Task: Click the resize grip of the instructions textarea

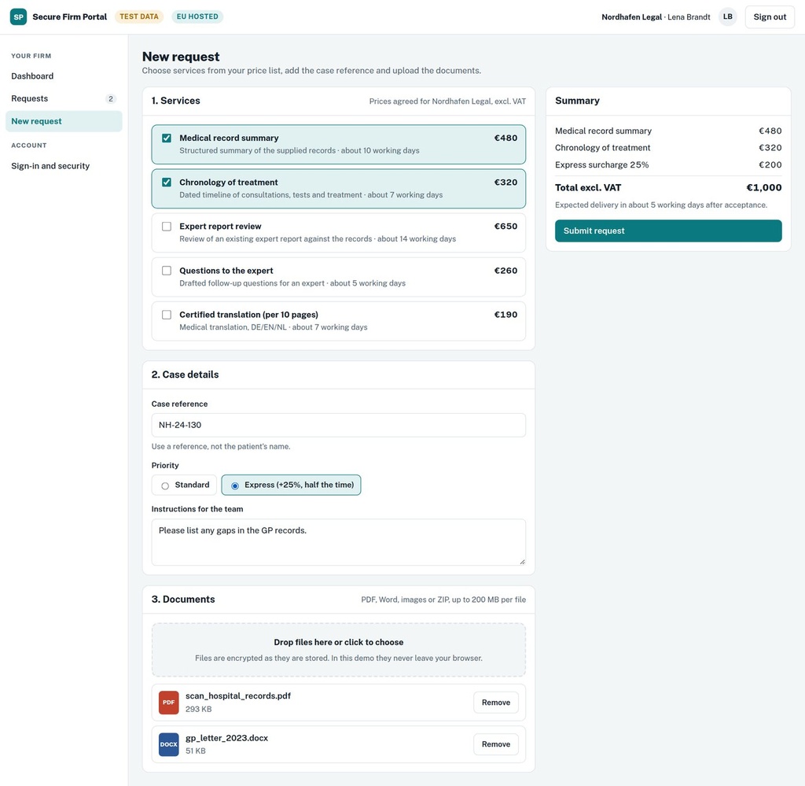Action: (x=522, y=562)
